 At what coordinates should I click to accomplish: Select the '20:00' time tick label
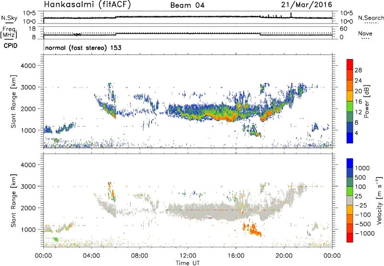point(284,256)
